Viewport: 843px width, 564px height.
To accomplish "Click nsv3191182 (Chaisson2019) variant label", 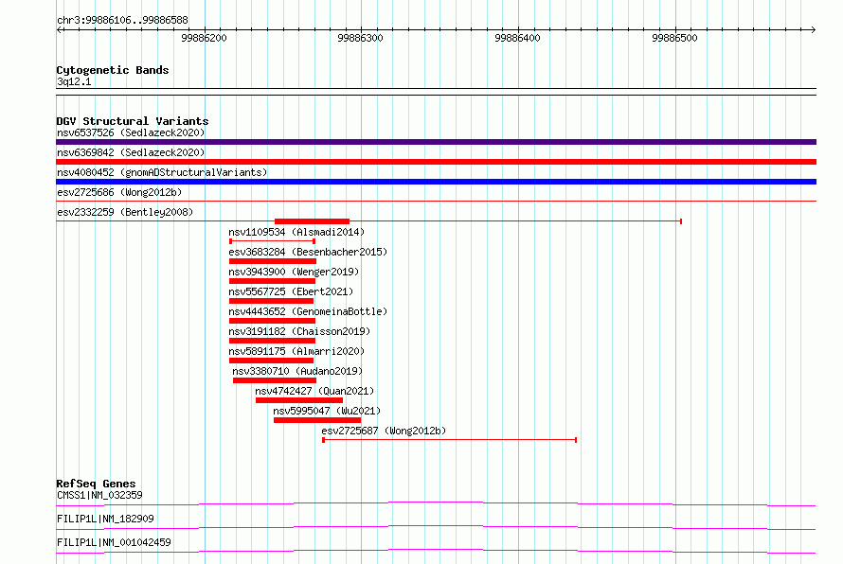I will [x=299, y=331].
